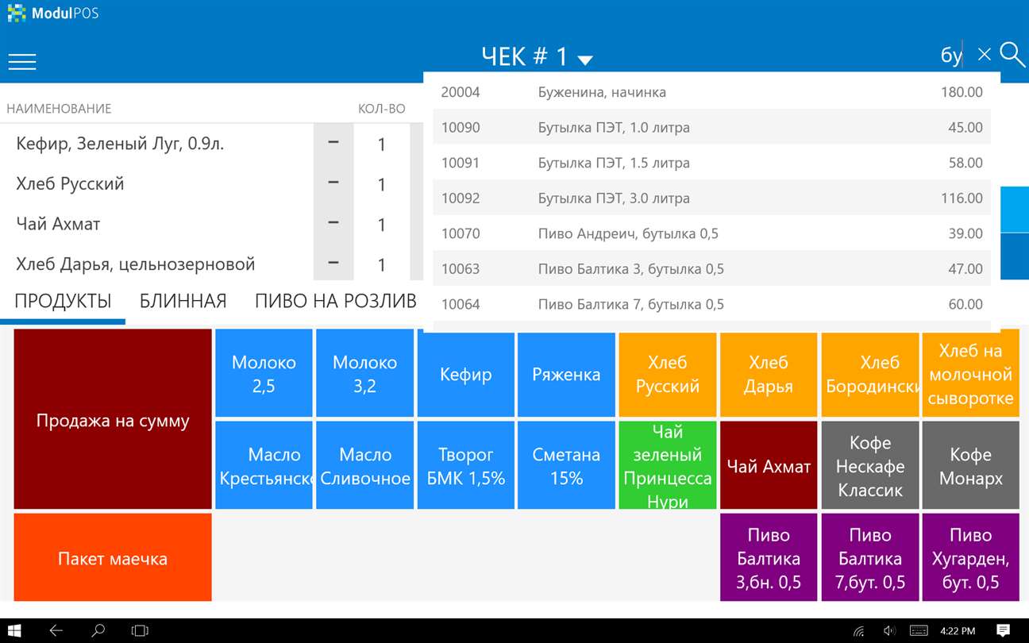This screenshot has height=643, width=1029.
Task: Click the Чай Ахмат receipt row name
Action: tap(58, 224)
